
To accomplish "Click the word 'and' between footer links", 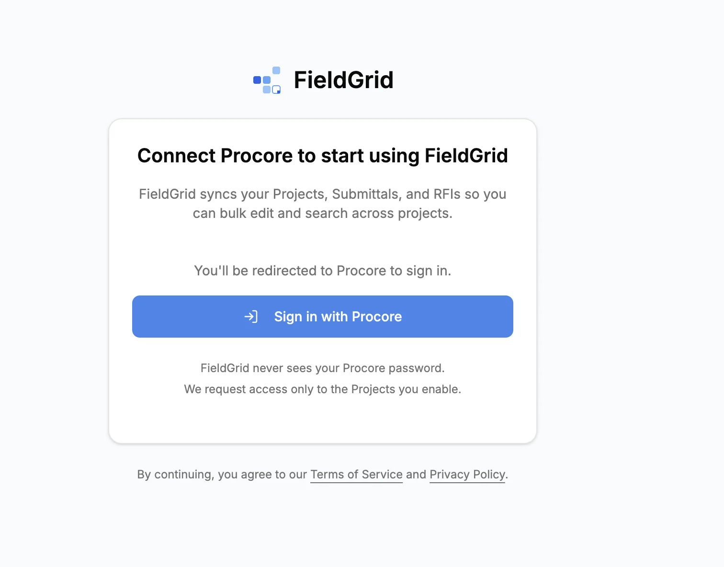I will coord(416,475).
